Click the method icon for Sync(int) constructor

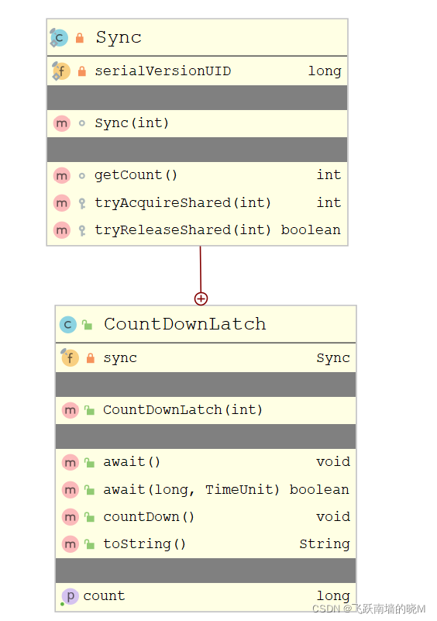tap(62, 123)
